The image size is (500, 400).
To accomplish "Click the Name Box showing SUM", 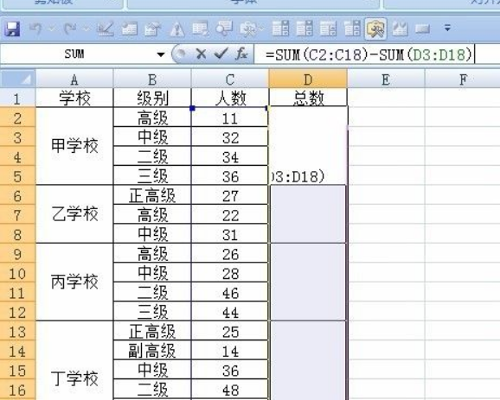I will coord(74,54).
